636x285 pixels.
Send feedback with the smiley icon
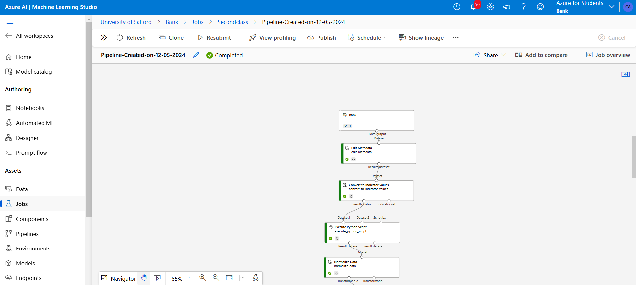pos(540,7)
